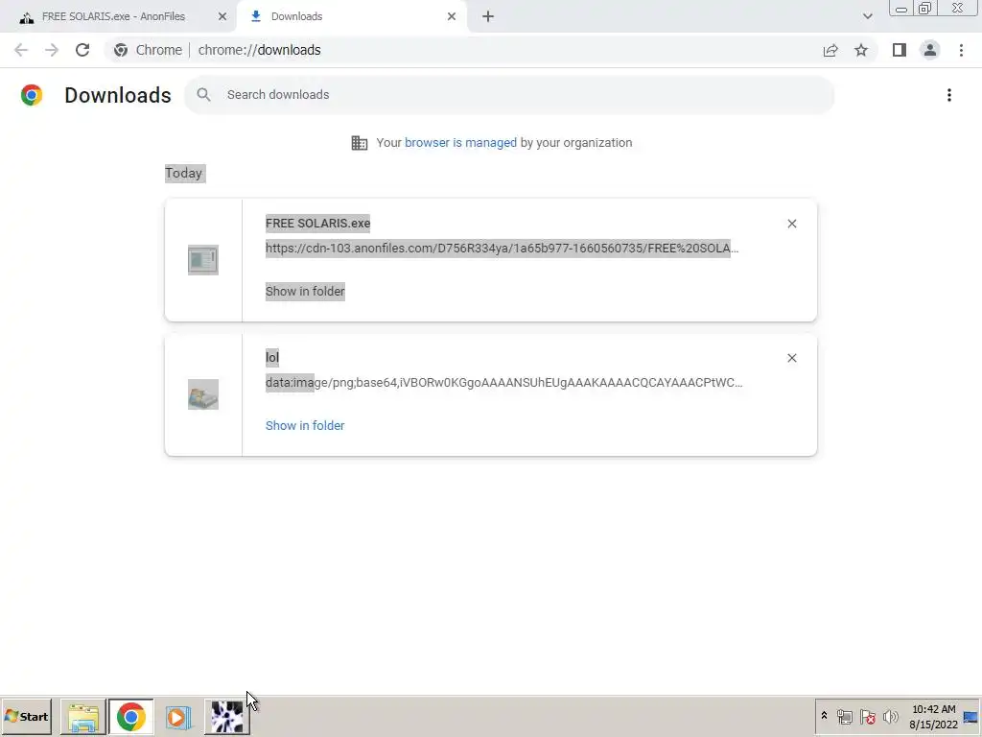982x737 pixels.
Task: Go forward to the next page
Action: pos(52,50)
